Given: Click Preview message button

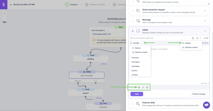Looking at the screenshot, I should click(199, 94).
